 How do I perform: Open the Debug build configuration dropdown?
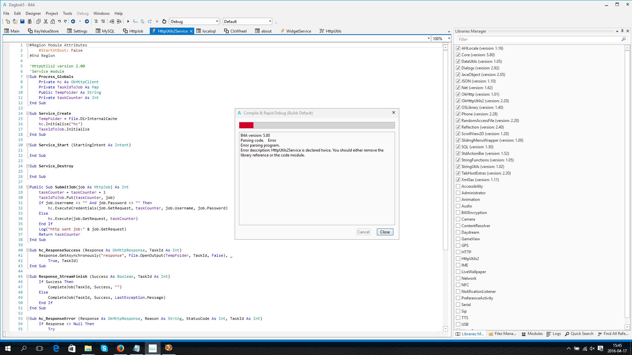tap(217, 21)
